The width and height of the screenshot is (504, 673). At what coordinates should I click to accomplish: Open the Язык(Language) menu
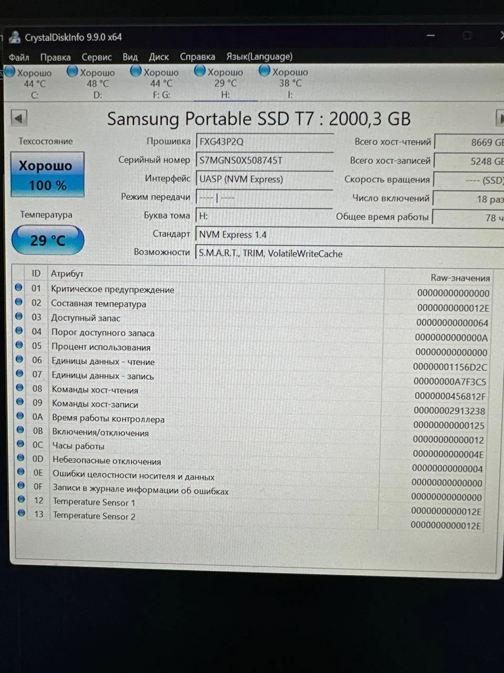point(259,56)
